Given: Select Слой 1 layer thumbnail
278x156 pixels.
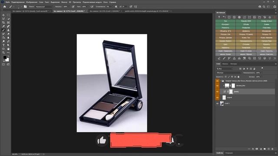Looking at the screenshot, I should click(222, 104).
